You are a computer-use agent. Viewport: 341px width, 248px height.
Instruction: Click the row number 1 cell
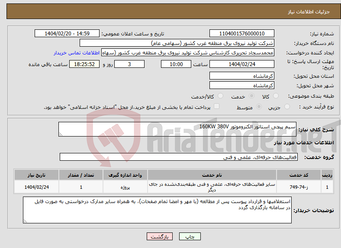coord(327,187)
